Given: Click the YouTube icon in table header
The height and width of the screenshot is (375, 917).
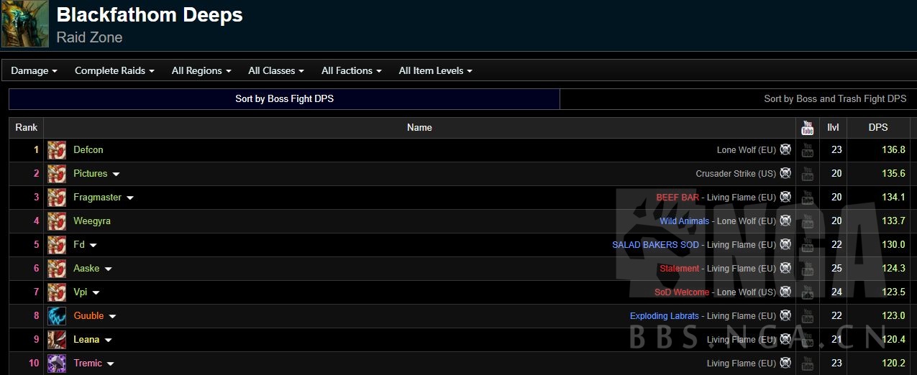Looking at the screenshot, I should click(x=808, y=128).
